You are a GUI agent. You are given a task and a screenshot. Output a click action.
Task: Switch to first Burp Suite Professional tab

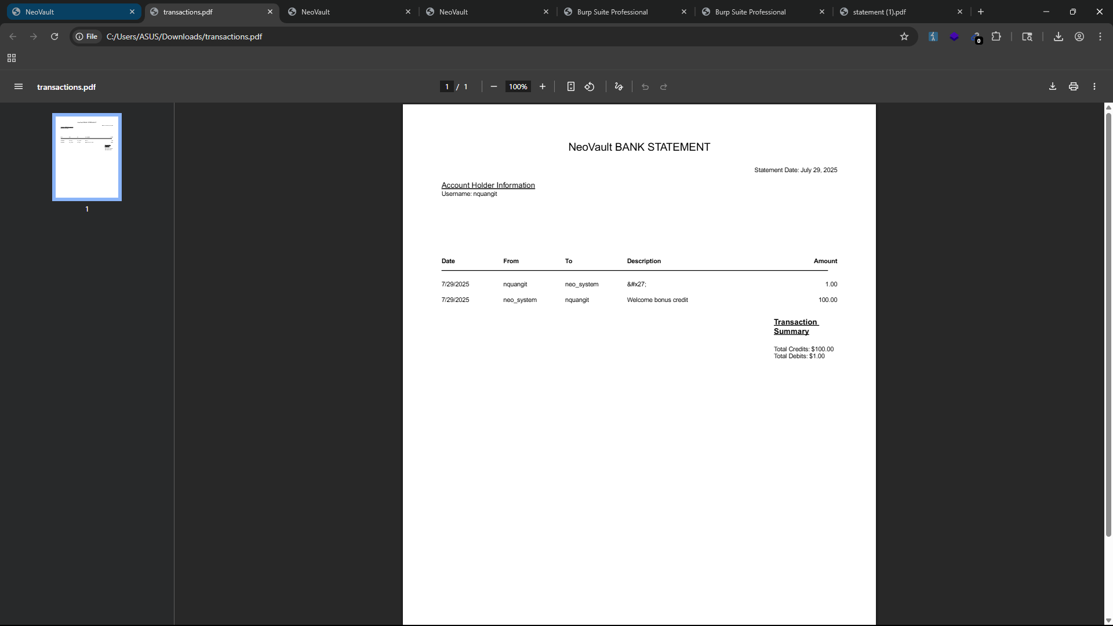625,12
